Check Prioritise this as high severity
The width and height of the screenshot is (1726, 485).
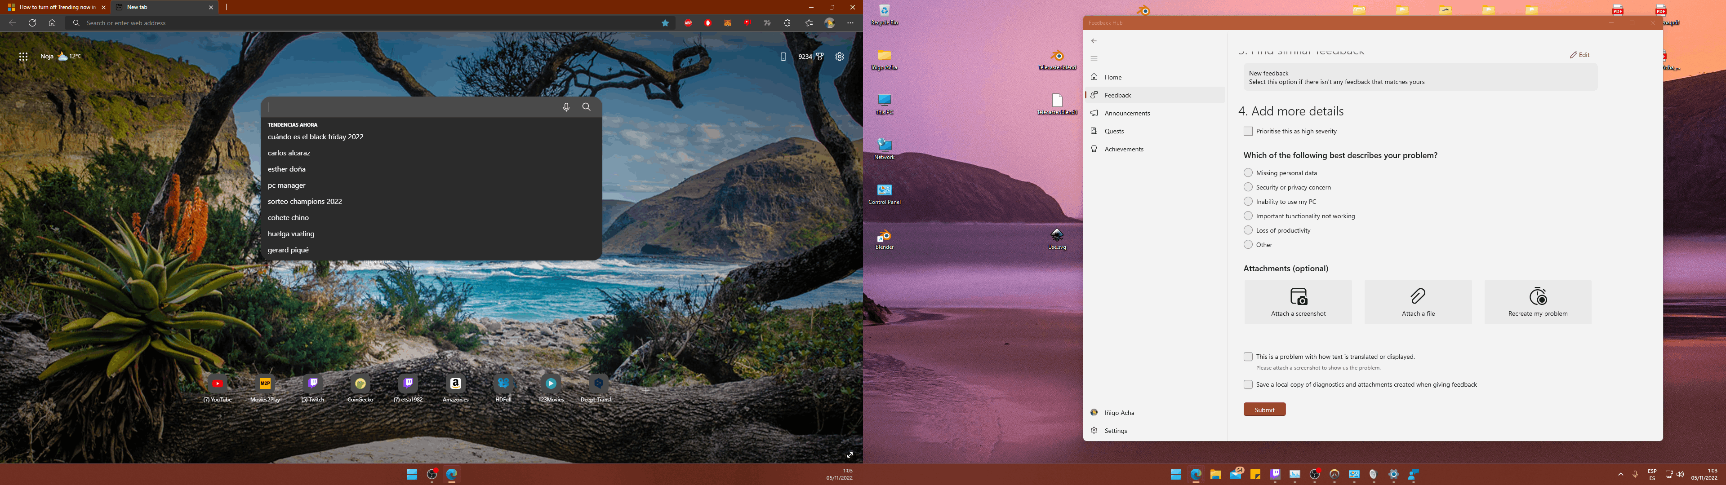pyautogui.click(x=1248, y=131)
